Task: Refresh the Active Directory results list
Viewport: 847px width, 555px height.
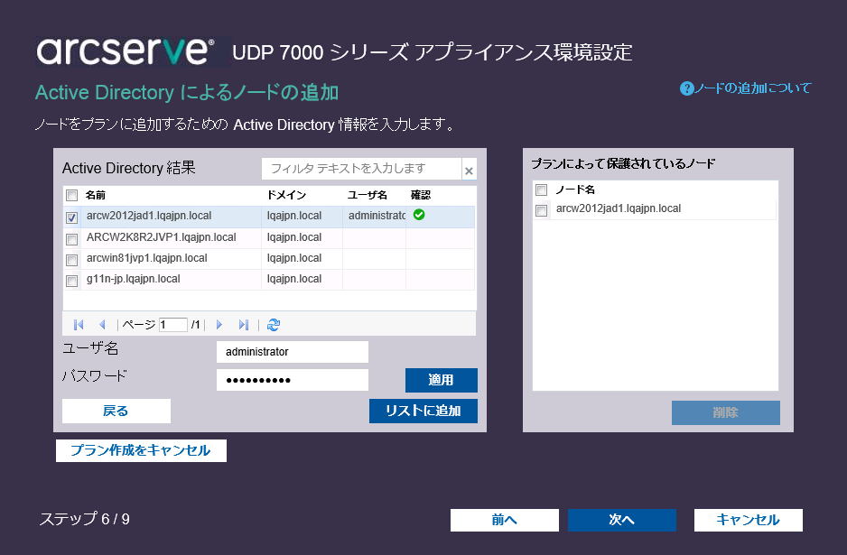Action: [274, 325]
